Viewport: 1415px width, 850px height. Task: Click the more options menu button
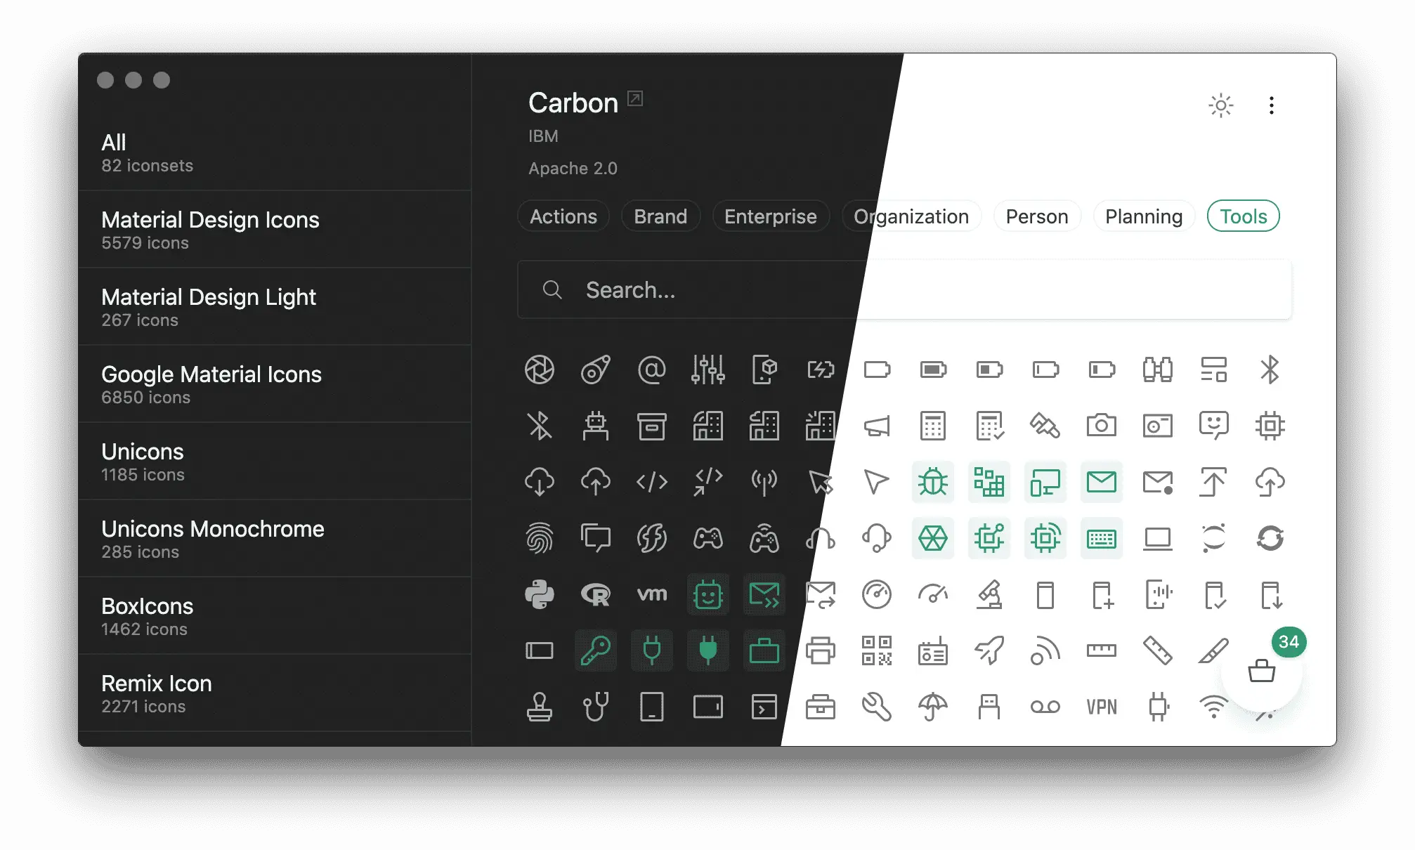1272,105
